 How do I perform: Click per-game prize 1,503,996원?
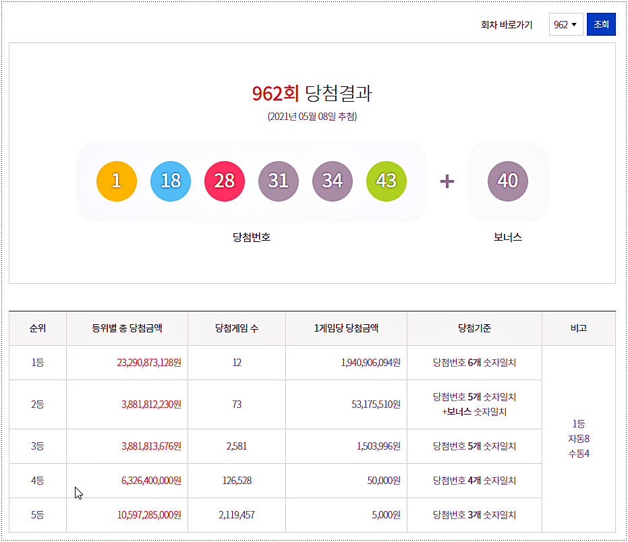[378, 446]
